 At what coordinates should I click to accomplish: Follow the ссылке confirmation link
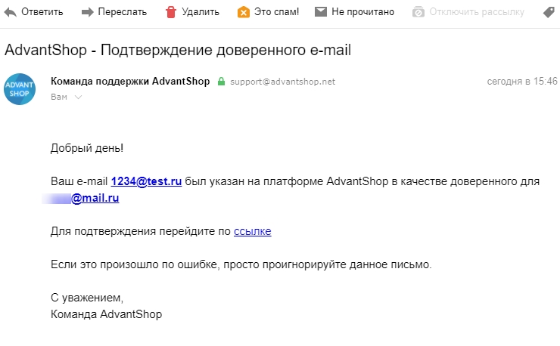pyautogui.click(x=252, y=231)
